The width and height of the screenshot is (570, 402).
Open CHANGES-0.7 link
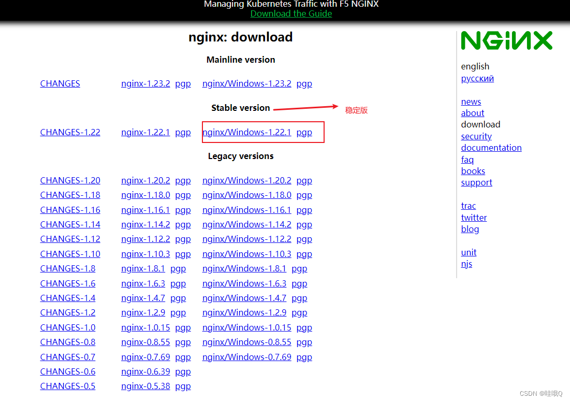coord(68,357)
